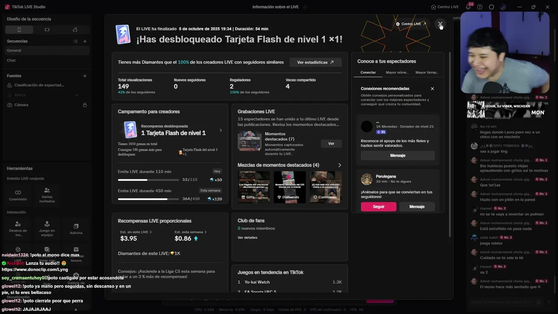
Task: Open Centro LIVE link inside the dialog
Action: [411, 24]
